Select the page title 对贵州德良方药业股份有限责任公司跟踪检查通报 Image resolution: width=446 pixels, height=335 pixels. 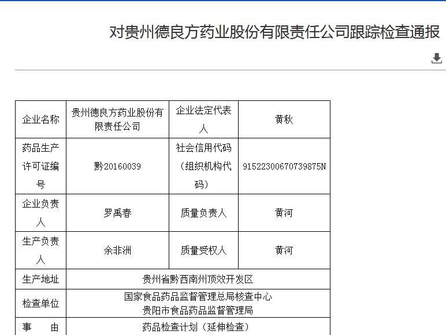point(275,32)
